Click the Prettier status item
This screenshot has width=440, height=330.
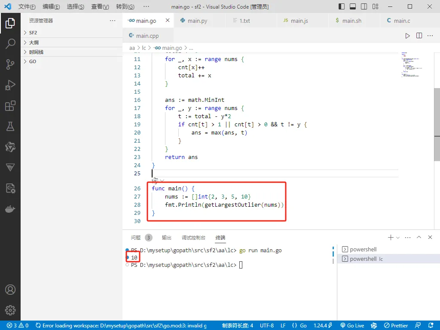point(396,326)
